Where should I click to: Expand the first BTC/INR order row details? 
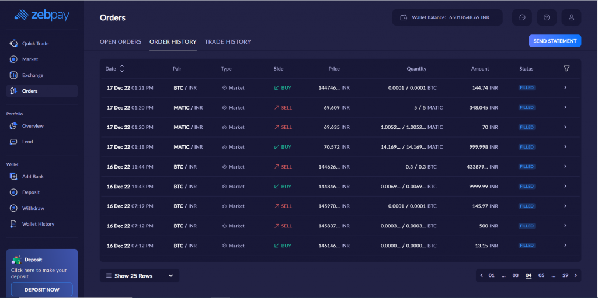pos(565,88)
